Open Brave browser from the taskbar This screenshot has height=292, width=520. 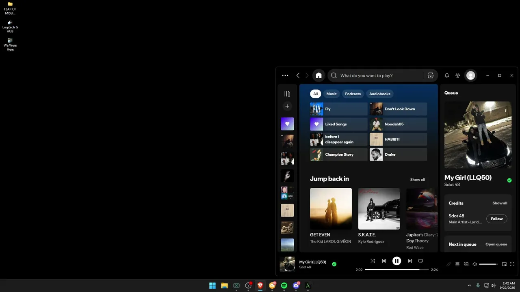(260, 286)
